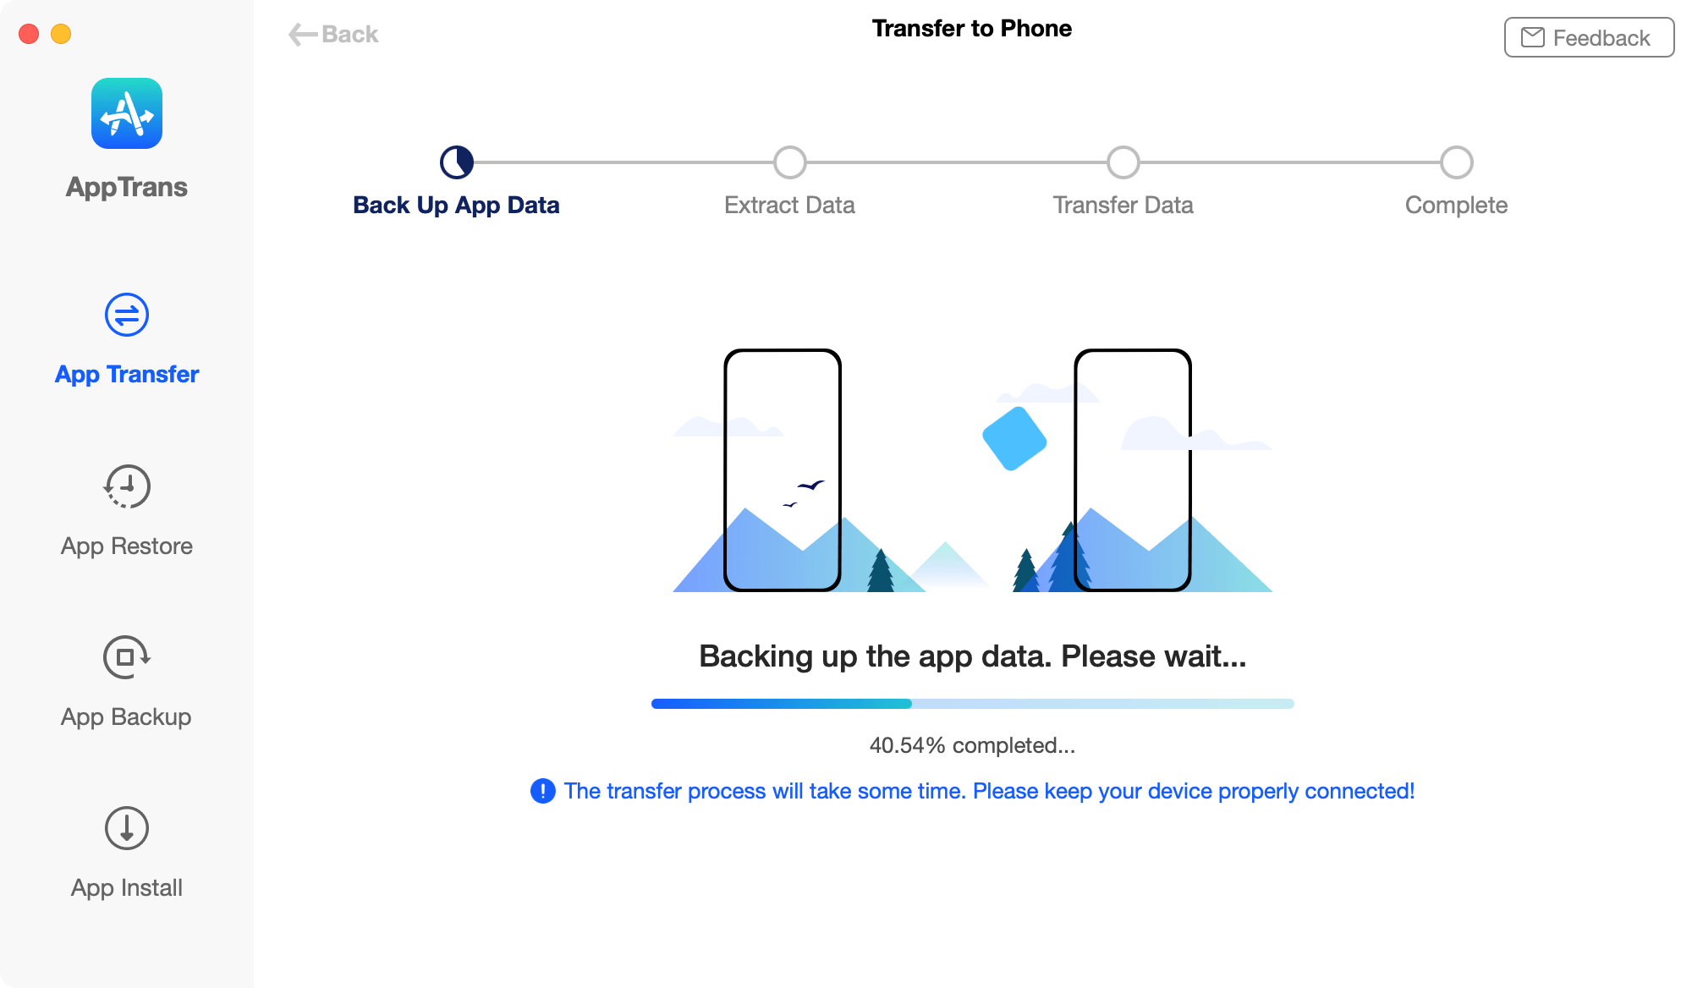
Task: Select the App Restore icon
Action: pyautogui.click(x=127, y=486)
